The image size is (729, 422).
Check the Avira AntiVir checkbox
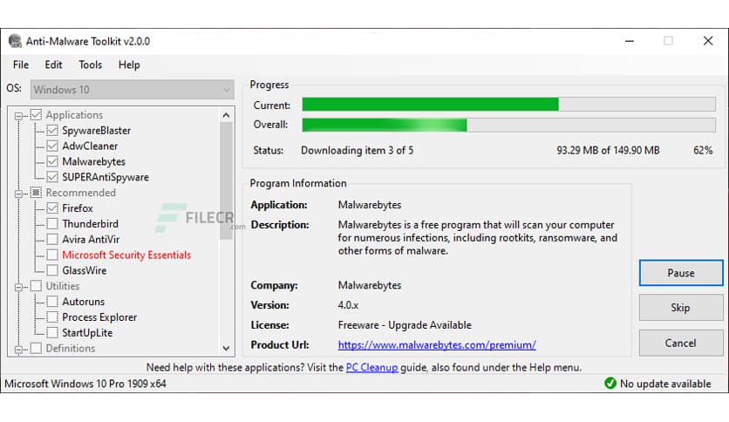[52, 240]
